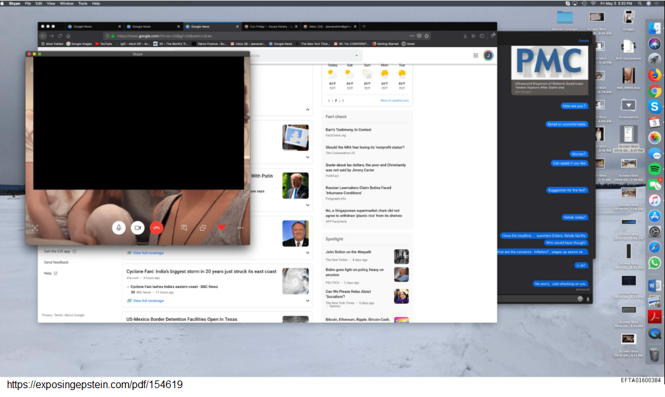Viewport: 665px width, 397px height.
Task: Open Launchpad from the Dock
Action: (x=654, y=60)
